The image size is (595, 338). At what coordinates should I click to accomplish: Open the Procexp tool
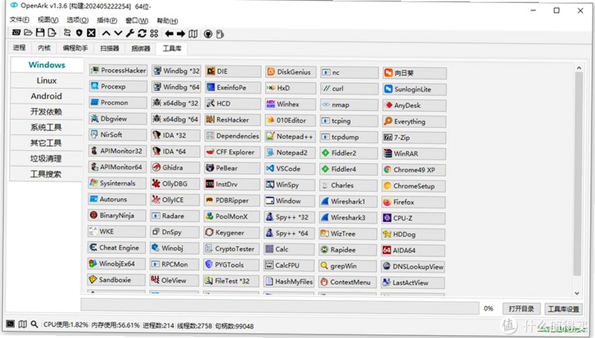[x=118, y=86]
